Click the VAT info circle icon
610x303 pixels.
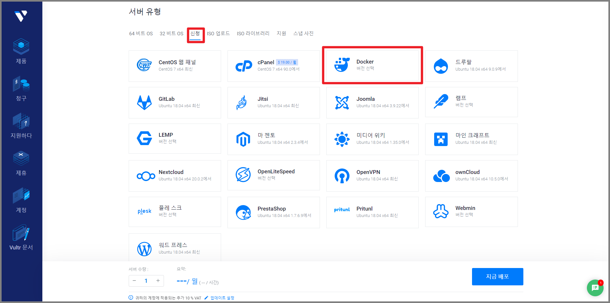[131, 298]
